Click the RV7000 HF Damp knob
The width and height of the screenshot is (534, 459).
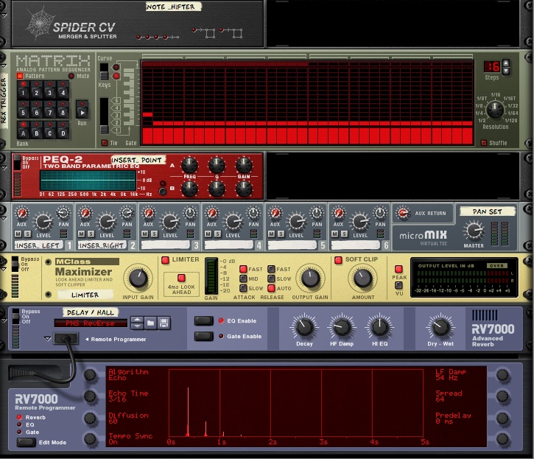pos(342,327)
